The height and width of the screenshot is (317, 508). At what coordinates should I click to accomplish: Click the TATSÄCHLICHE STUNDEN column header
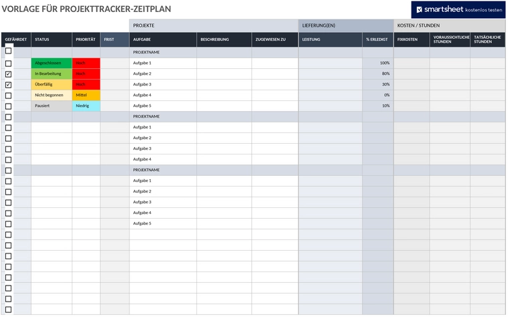[x=488, y=39]
